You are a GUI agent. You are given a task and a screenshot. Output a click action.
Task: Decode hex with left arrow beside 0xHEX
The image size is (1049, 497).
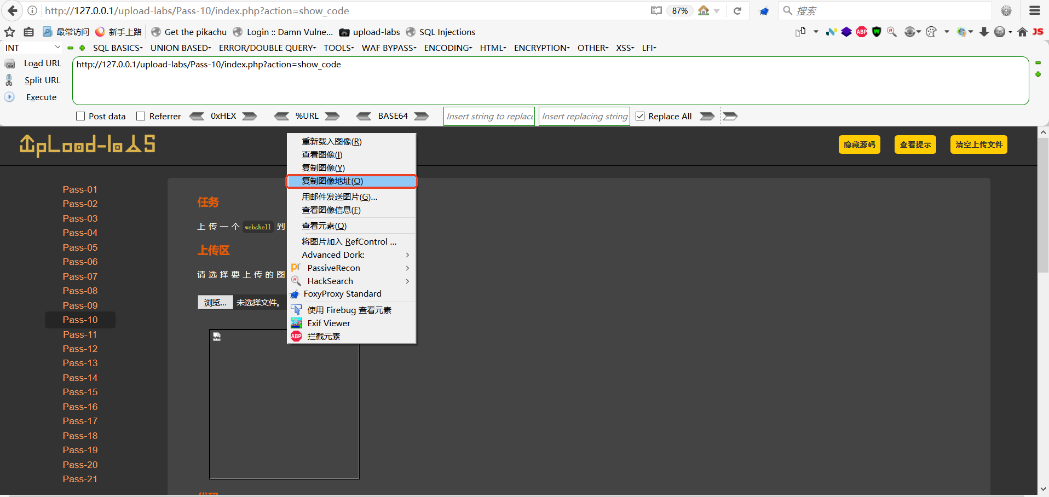point(197,116)
